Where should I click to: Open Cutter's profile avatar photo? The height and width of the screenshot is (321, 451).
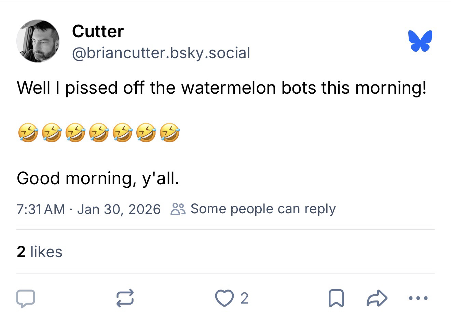(38, 41)
